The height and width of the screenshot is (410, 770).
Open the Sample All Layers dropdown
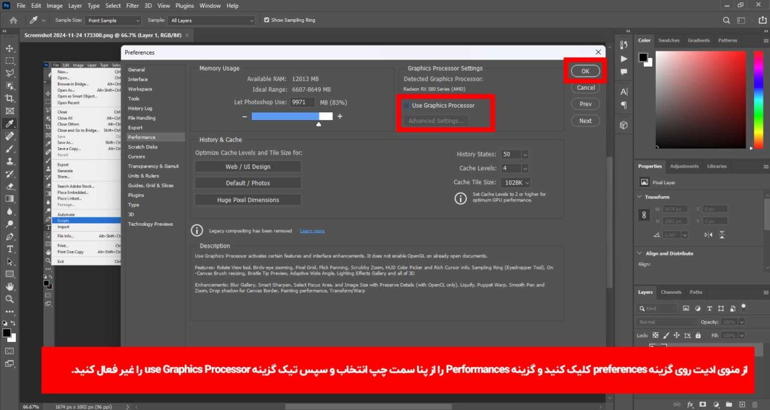[211, 20]
